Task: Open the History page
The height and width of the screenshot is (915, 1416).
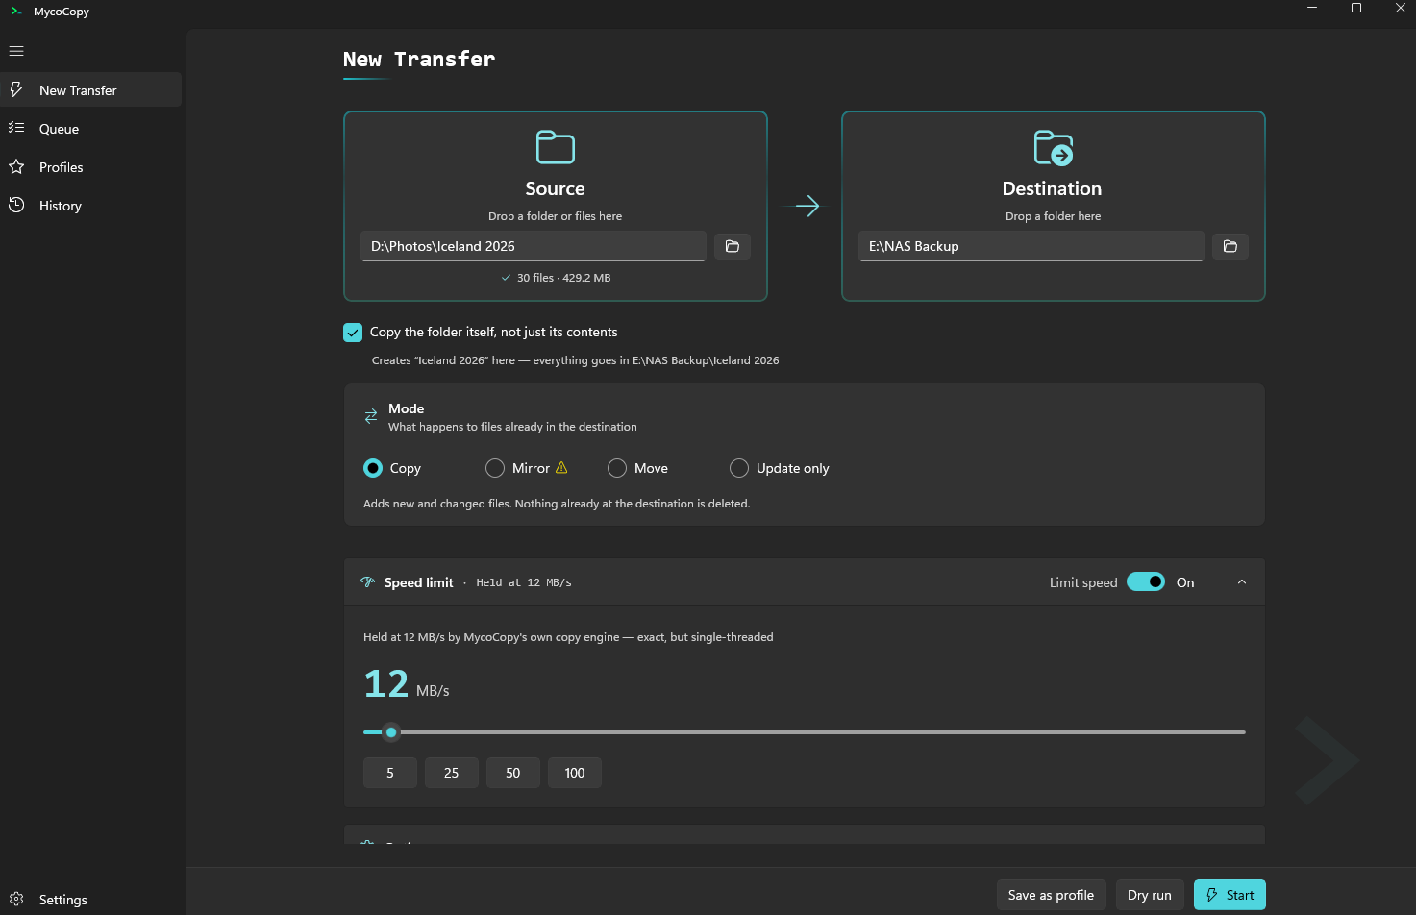Action: tap(90, 205)
